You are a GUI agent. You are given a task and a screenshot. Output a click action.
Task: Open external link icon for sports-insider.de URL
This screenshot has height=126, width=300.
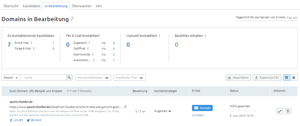125,106
